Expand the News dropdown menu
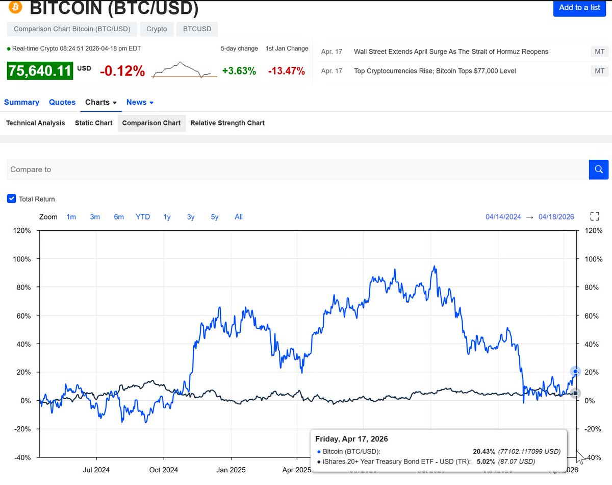This screenshot has height=485, width=612. pos(140,102)
